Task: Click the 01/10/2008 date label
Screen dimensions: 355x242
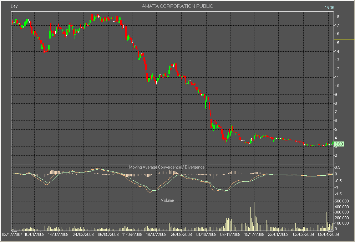Action: click(x=206, y=234)
